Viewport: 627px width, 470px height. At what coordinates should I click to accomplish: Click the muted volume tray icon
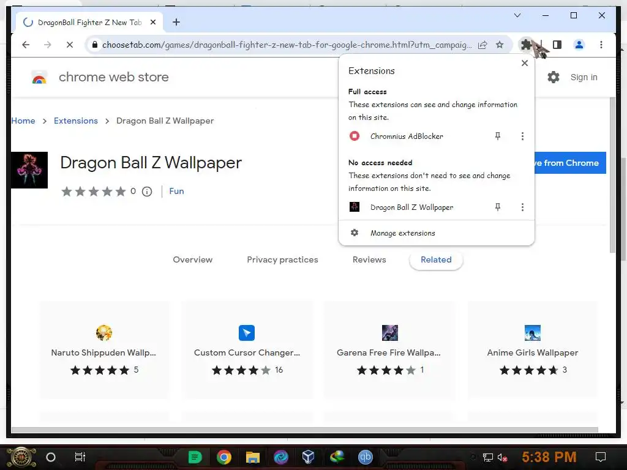(x=502, y=457)
